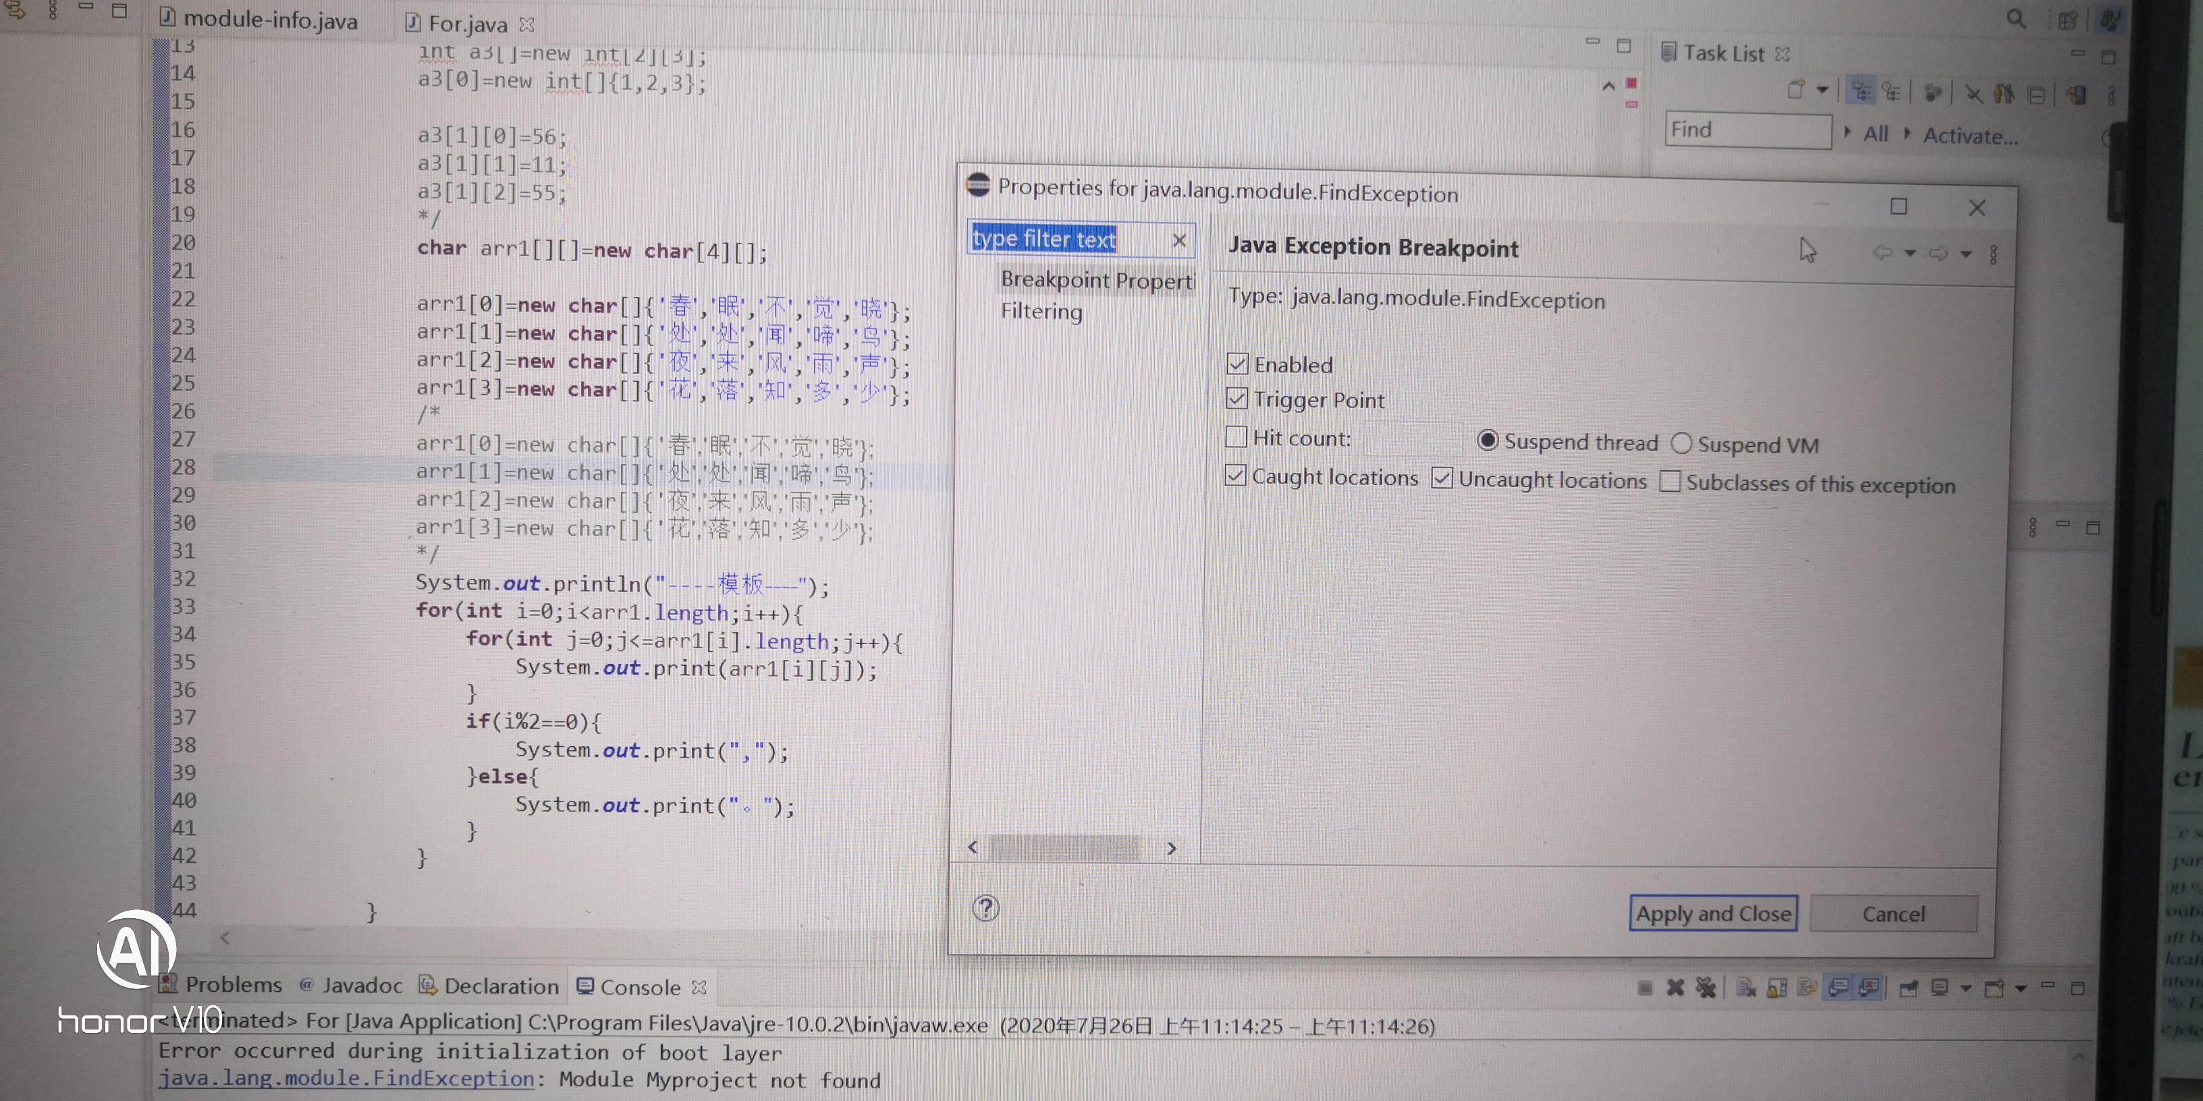2203x1101 pixels.
Task: Click the java.lang.module.FindException console link
Action: 346,1079
